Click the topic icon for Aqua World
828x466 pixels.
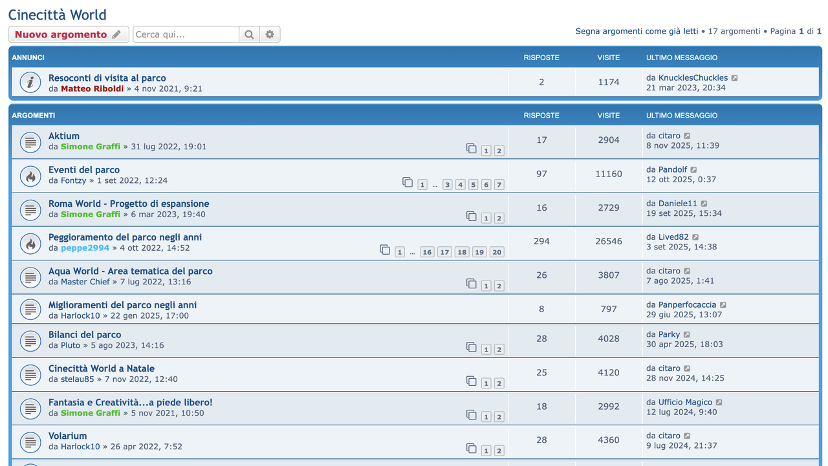click(x=30, y=277)
